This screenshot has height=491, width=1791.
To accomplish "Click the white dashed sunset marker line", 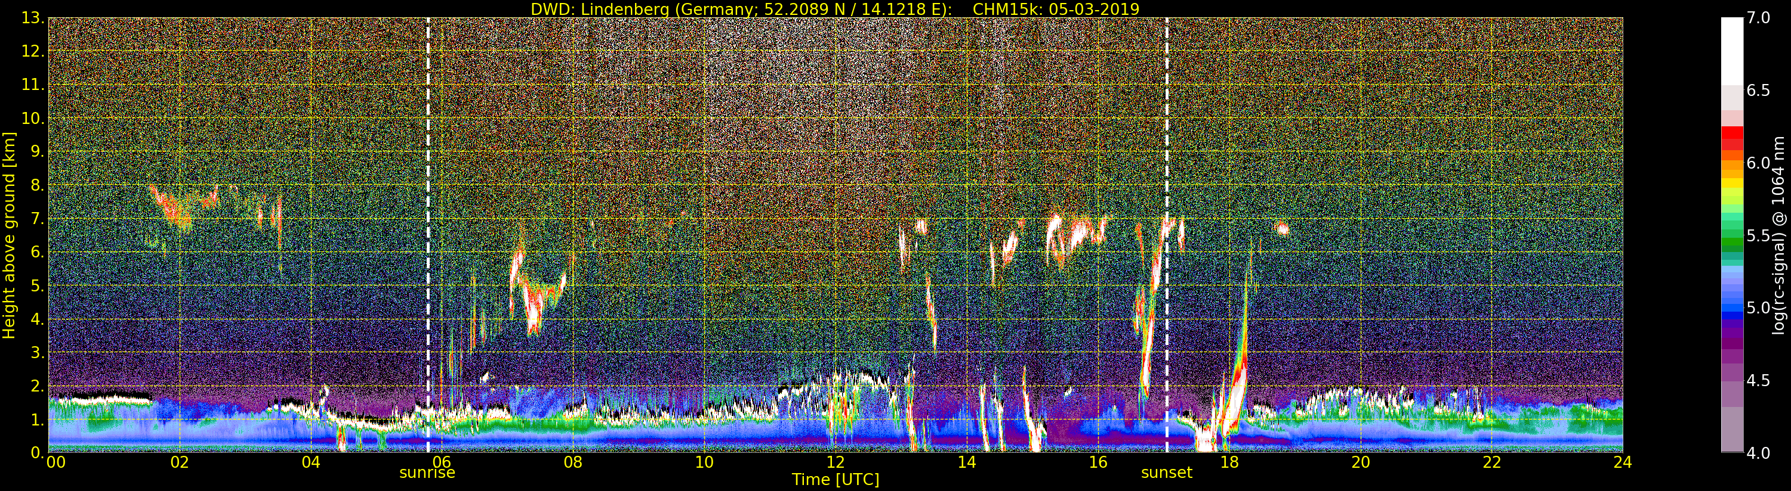I will [x=1167, y=235].
